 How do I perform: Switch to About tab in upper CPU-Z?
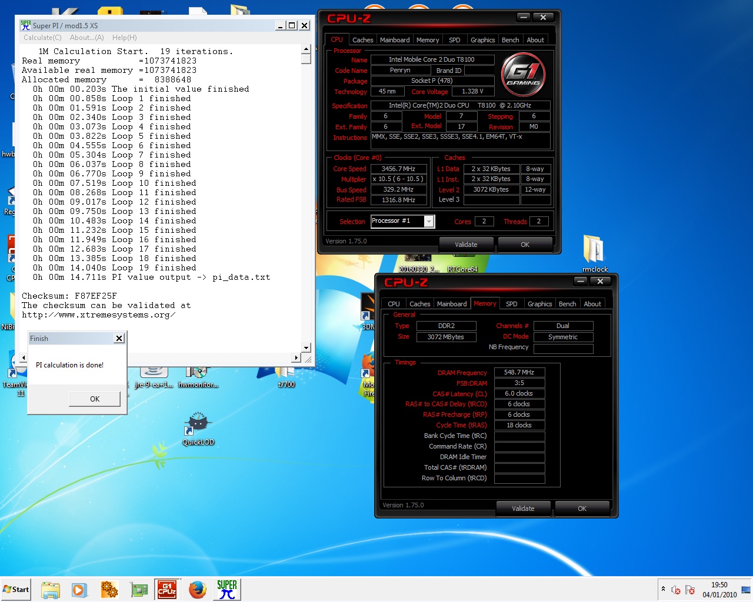535,40
